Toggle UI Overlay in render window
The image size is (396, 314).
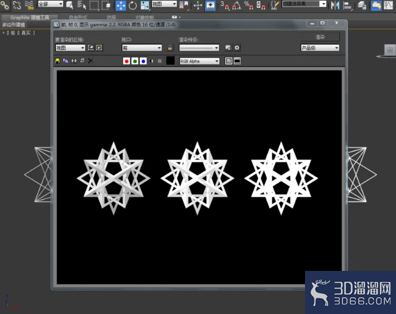pyautogui.click(x=229, y=61)
